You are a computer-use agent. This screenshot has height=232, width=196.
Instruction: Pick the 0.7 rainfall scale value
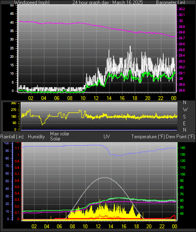click(17, 174)
